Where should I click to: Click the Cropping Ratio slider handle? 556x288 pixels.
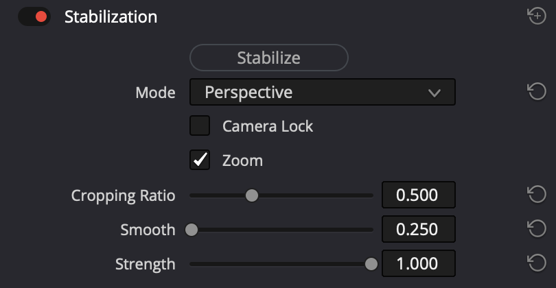click(x=252, y=195)
